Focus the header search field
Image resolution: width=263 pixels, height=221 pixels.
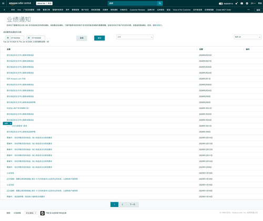click(x=133, y=3)
